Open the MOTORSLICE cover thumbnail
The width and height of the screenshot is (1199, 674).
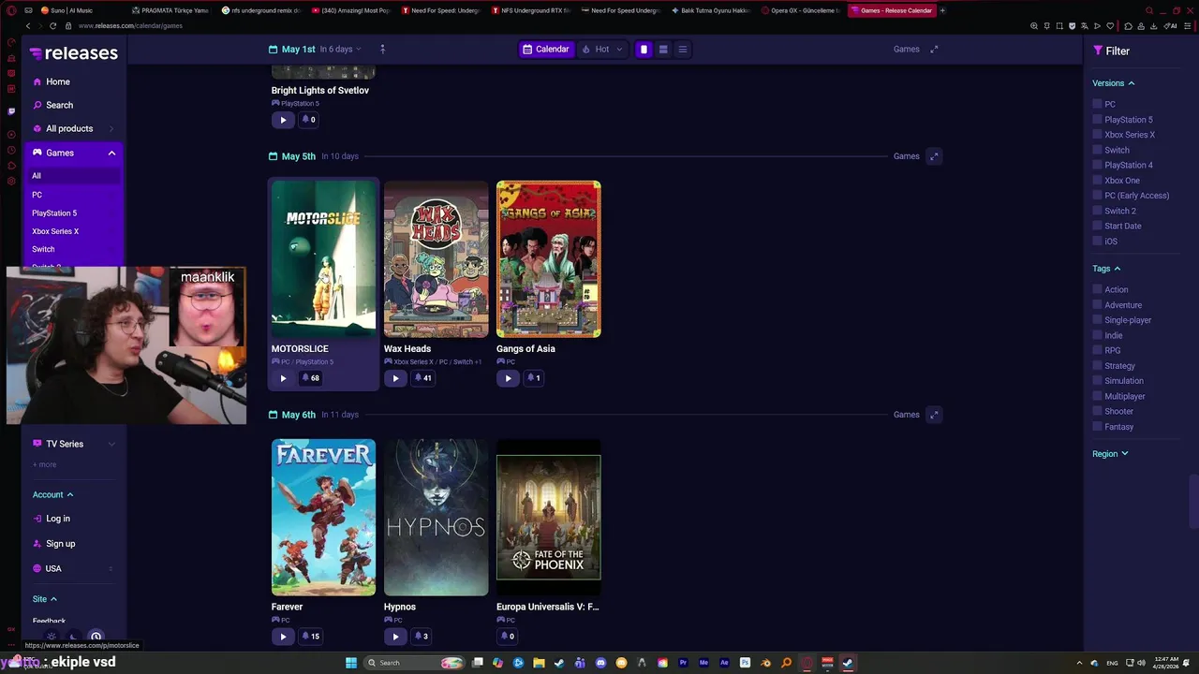(323, 259)
